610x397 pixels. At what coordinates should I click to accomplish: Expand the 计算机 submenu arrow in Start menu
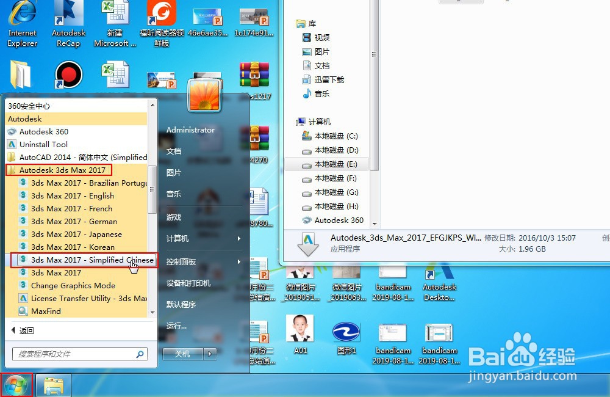239,238
